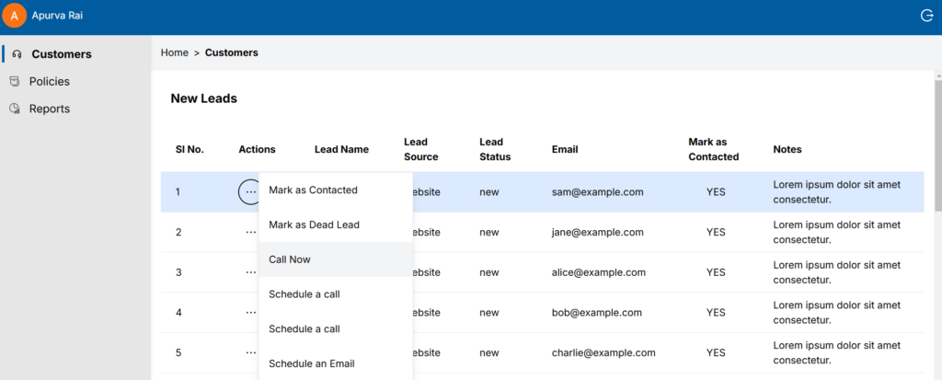Go to Home via the breadcrumb

coord(174,52)
